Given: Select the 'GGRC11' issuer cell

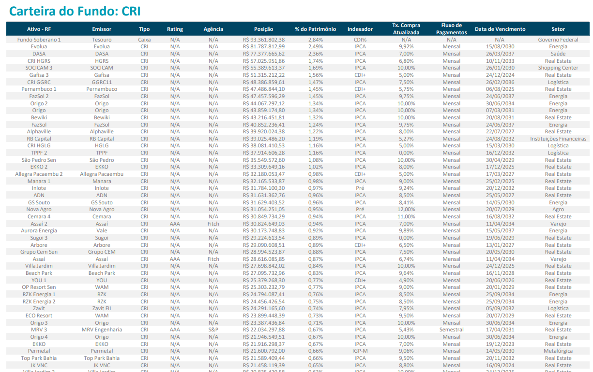Looking at the screenshot, I should click(x=102, y=82).
